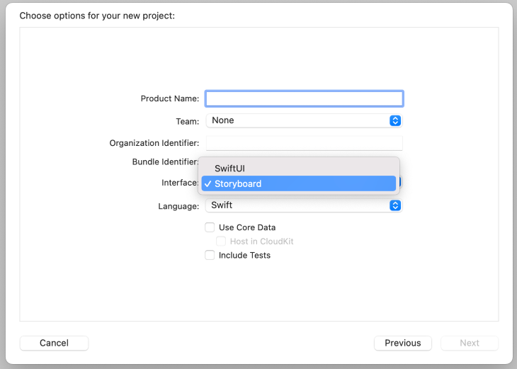Click the "Product Name:" label
The image size is (517, 369).
pos(169,99)
